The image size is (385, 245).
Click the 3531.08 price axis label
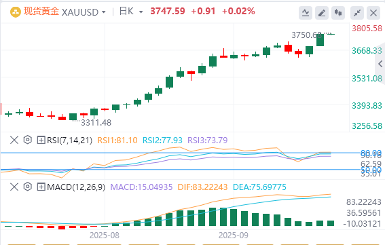tap(367, 79)
